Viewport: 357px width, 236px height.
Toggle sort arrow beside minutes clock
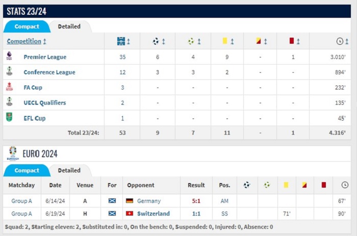click(347, 41)
